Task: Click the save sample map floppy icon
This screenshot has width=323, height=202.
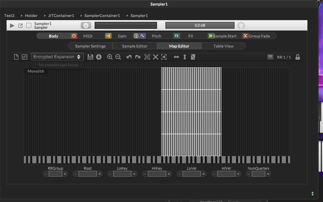Action: (x=90, y=57)
